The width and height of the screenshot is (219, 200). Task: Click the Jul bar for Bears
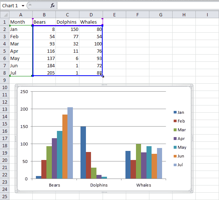tap(70, 143)
